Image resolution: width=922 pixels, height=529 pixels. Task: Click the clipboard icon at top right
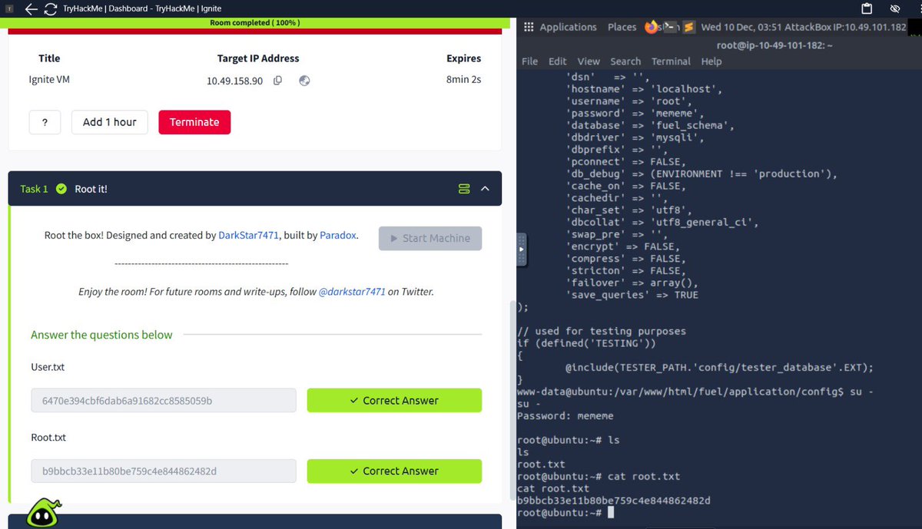click(x=867, y=9)
